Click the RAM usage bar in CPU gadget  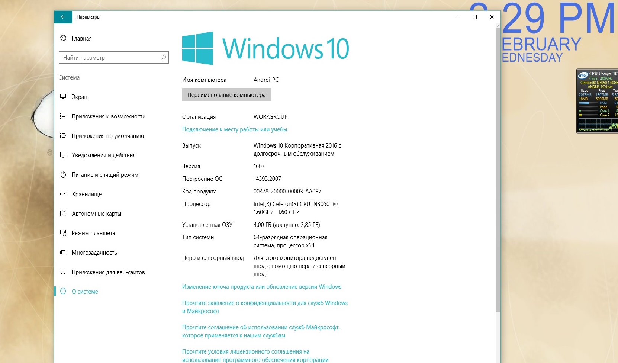[589, 103]
